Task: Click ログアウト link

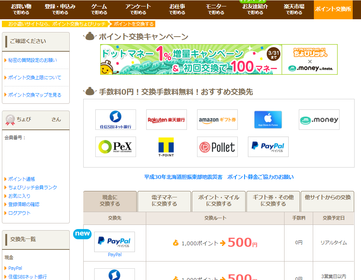Action: pos(19,213)
